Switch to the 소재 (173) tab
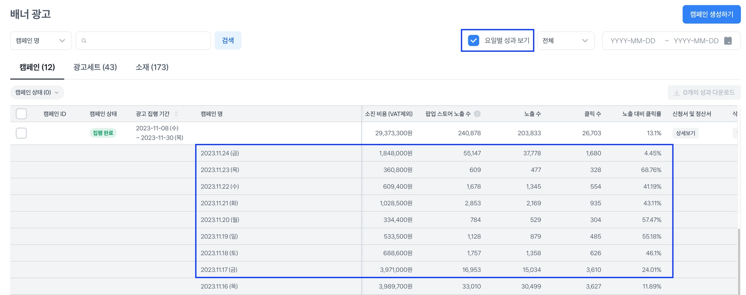746x295 pixels. pyautogui.click(x=152, y=67)
